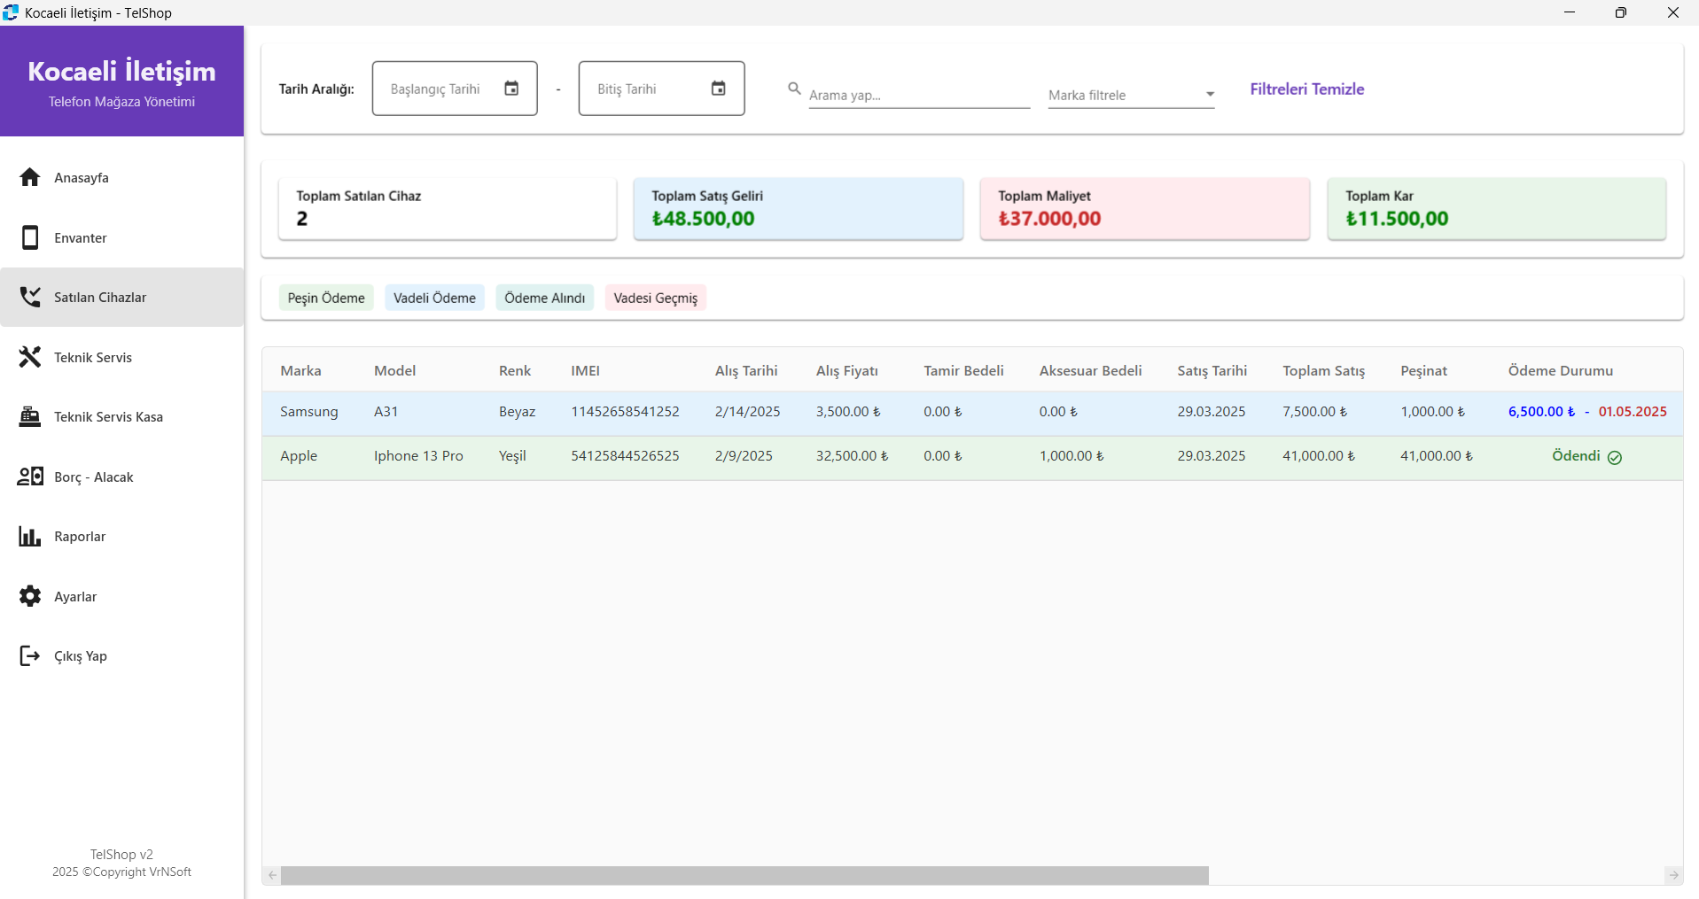Image resolution: width=1699 pixels, height=899 pixels.
Task: Open Raporlar via bar chart icon
Action: (30, 536)
